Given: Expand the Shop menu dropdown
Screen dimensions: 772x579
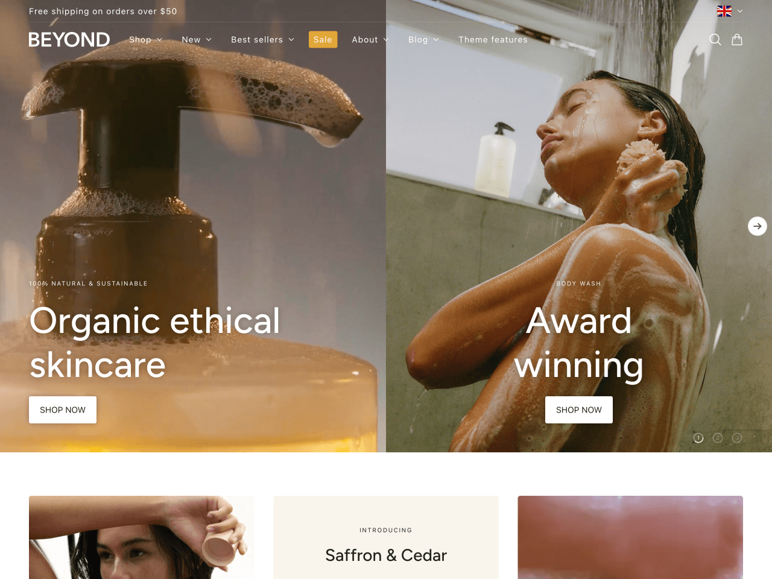Looking at the screenshot, I should tap(146, 40).
